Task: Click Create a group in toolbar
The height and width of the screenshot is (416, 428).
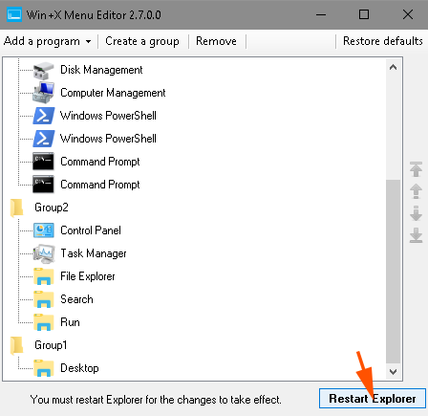Action: click(142, 41)
